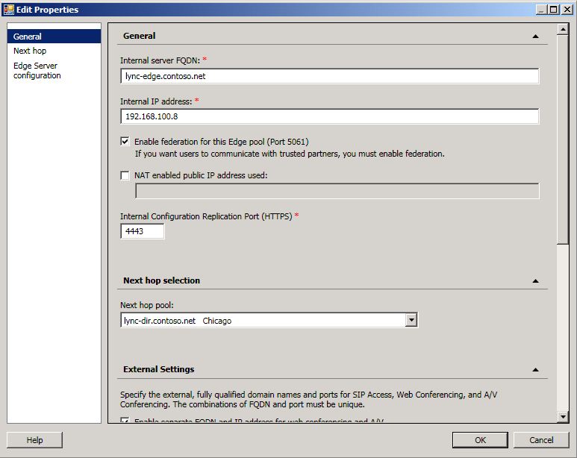The width and height of the screenshot is (577, 458).
Task: Click the Edit Properties title bar icon
Action: tap(9, 10)
